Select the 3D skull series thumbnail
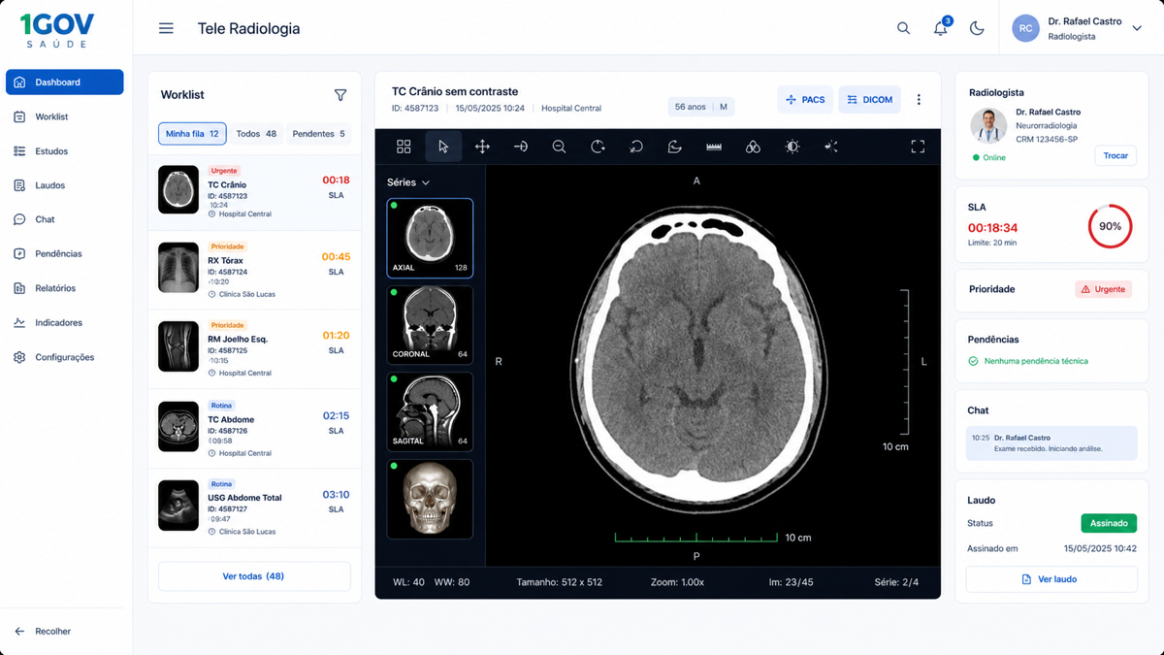Screen dimensions: 1164x655 [430, 499]
